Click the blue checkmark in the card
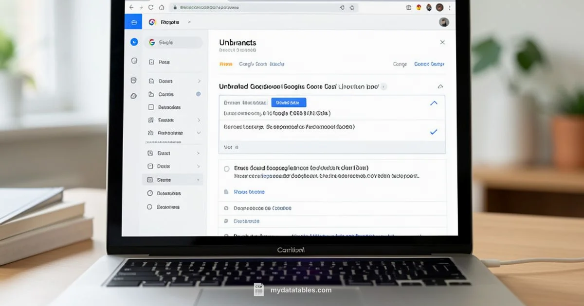The height and width of the screenshot is (306, 584). tap(434, 132)
